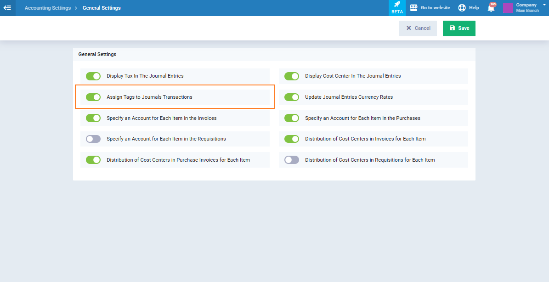Click the storefront Go to website icon
This screenshot has width=549, height=282.
coord(413,8)
